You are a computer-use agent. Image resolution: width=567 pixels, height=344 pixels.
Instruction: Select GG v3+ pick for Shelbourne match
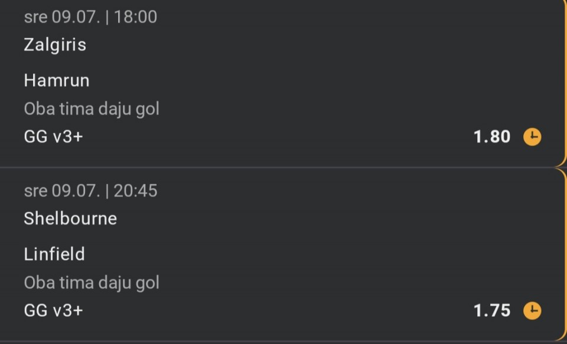tap(54, 311)
